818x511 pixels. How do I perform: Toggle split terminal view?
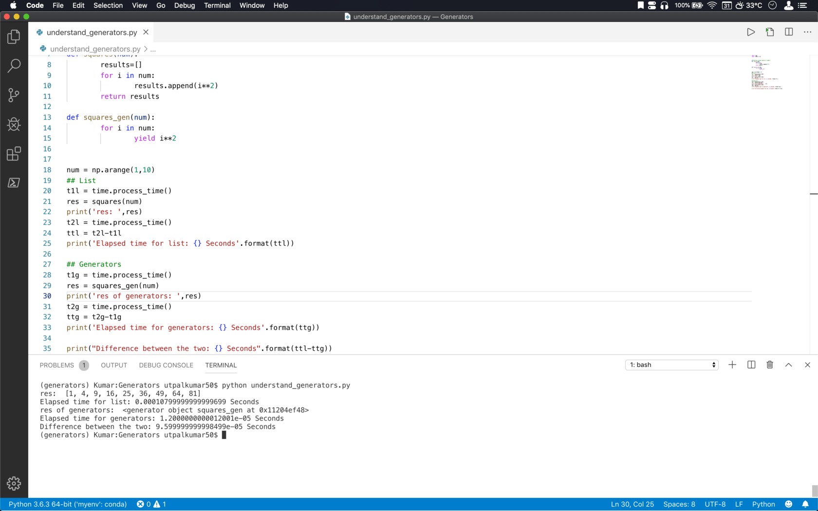click(x=751, y=365)
